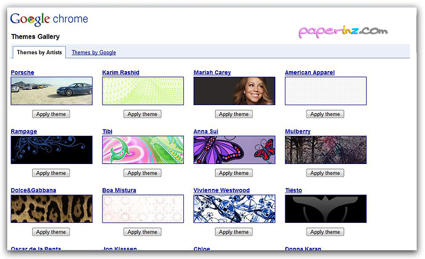
Task: Apply the Vivienne Westwood theme
Action: (x=234, y=232)
